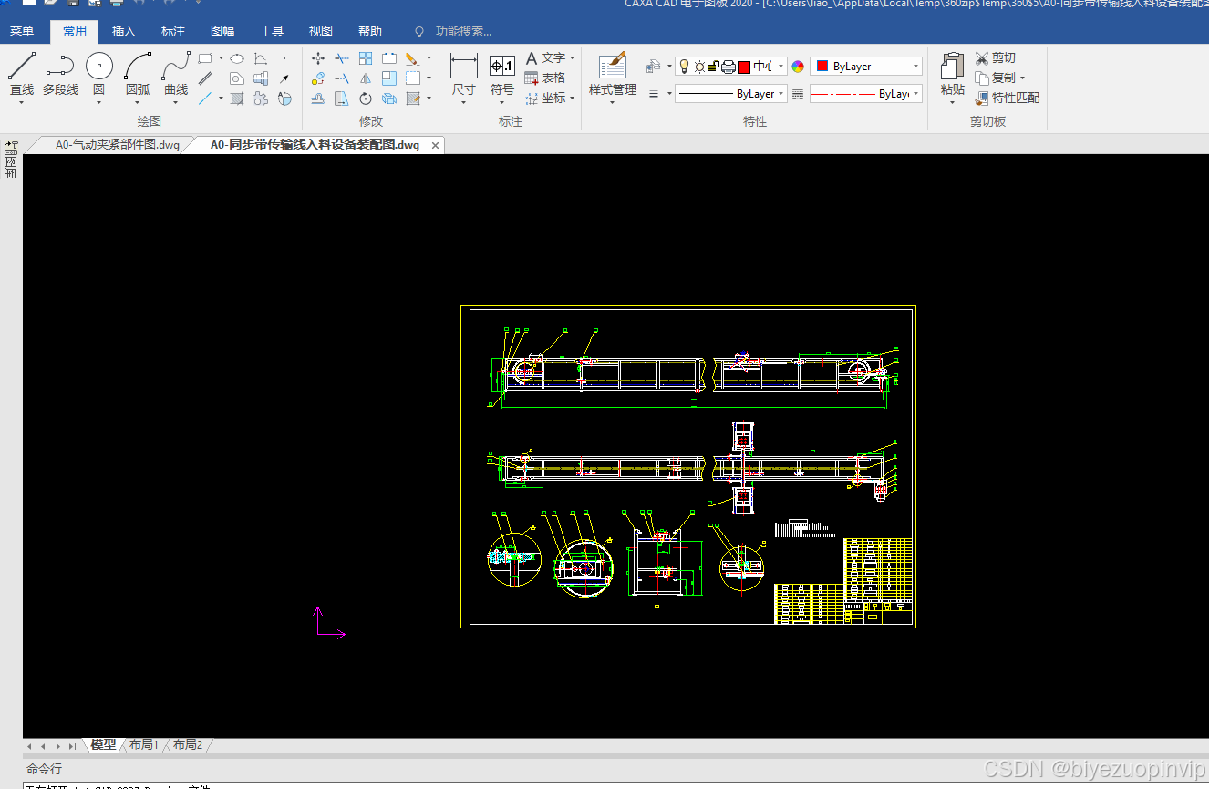Expand the 直线 dropdown arrow
Viewport: 1209px width, 789px height.
[22, 102]
